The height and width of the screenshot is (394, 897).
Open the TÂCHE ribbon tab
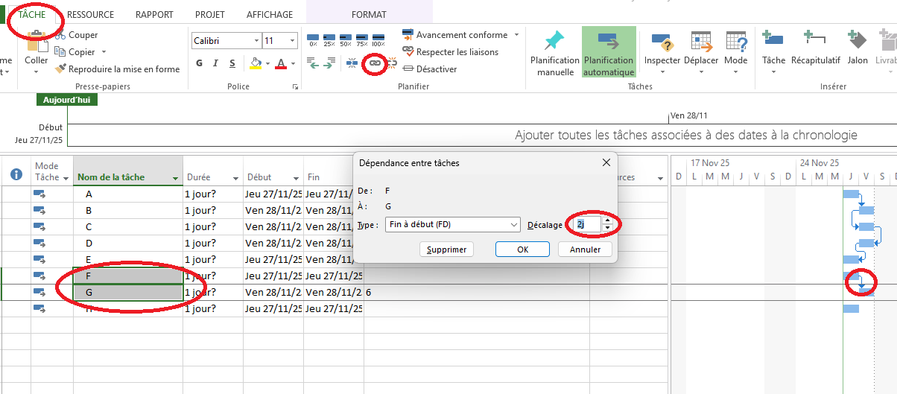[x=32, y=14]
